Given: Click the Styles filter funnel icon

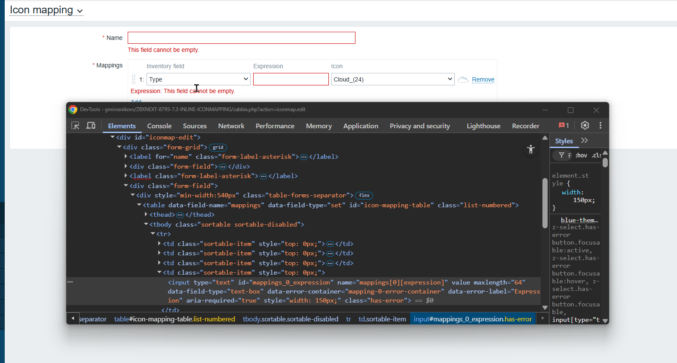Looking at the screenshot, I should (x=561, y=155).
